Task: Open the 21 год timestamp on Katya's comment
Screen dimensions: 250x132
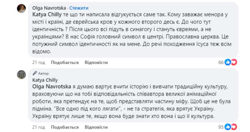Action: [39, 127]
